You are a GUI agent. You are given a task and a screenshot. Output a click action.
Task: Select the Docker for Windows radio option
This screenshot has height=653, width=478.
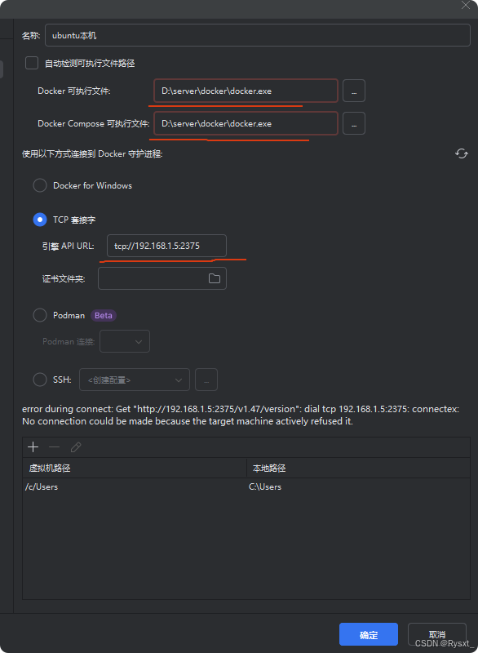pos(40,185)
